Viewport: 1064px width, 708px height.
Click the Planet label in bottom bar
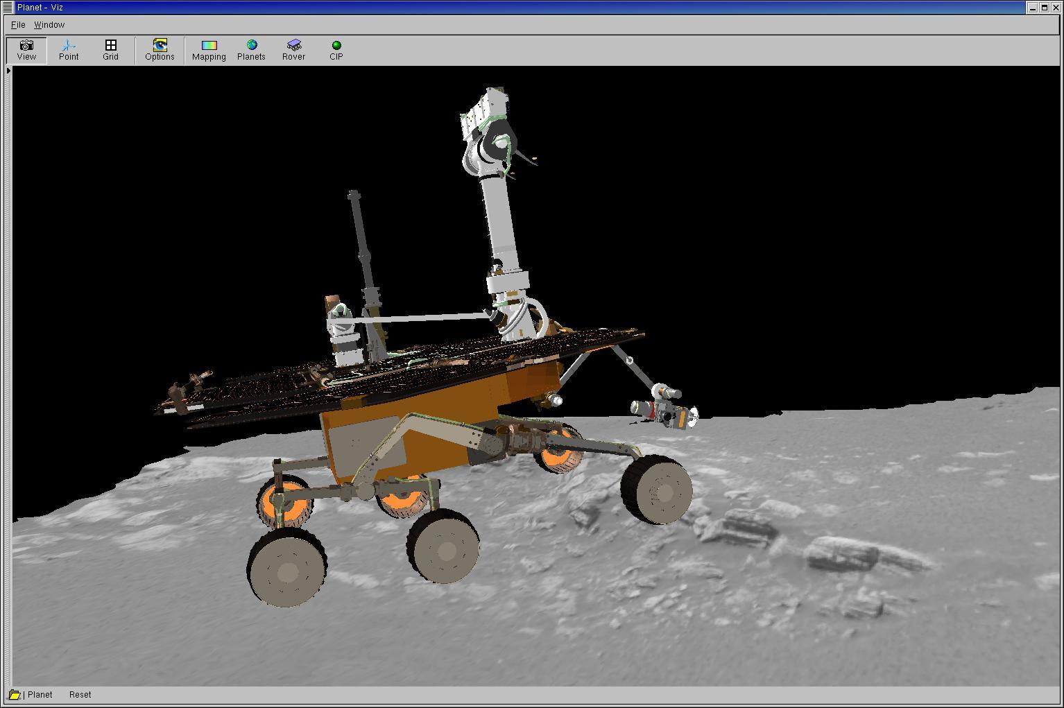[40, 694]
